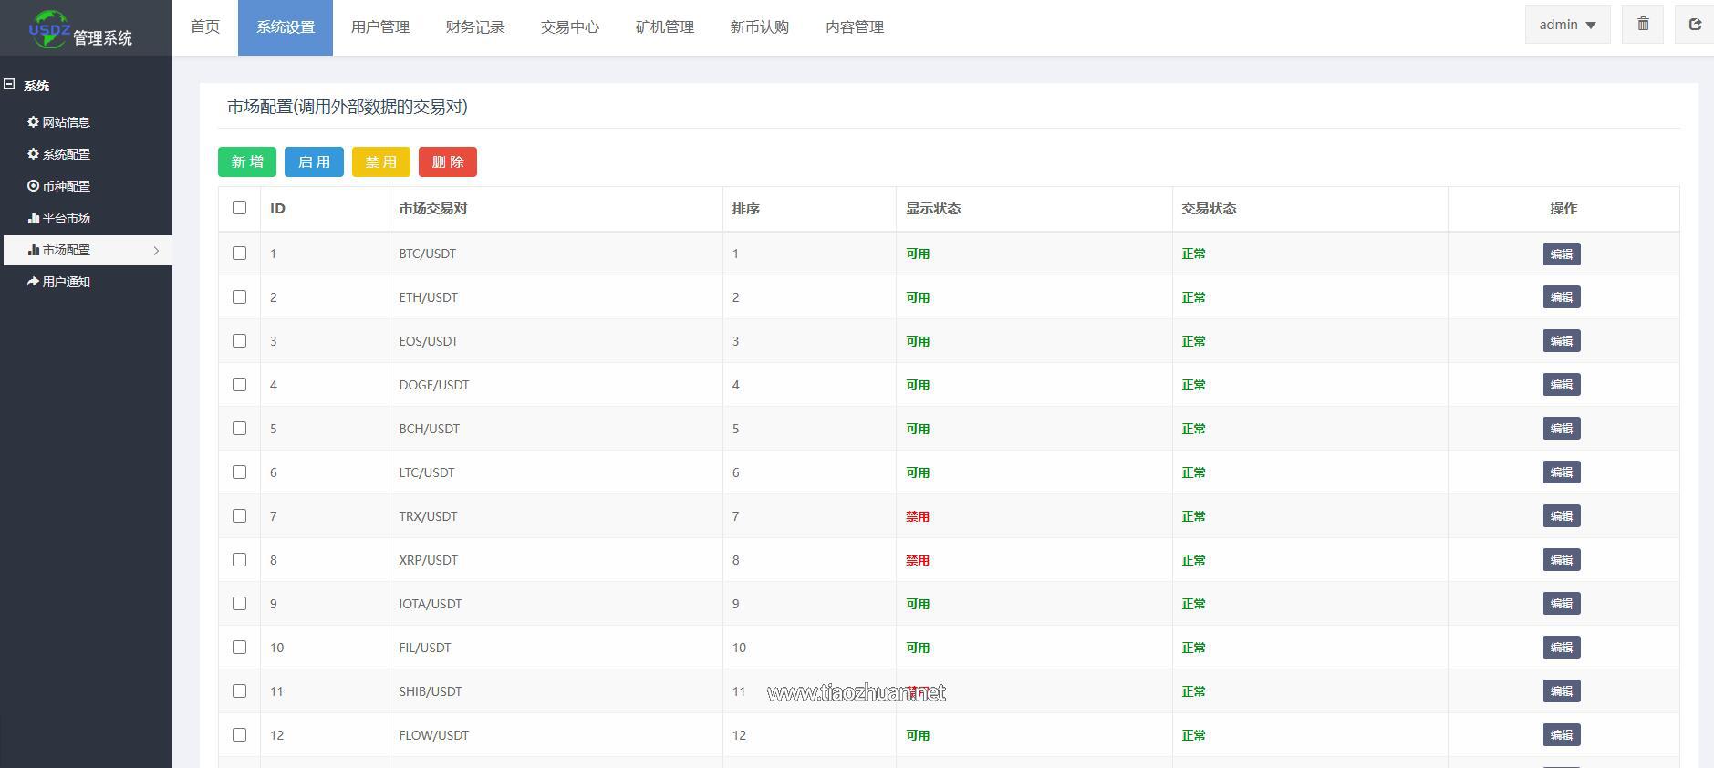The width and height of the screenshot is (1714, 768).
Task: Edit the SHIB/USDT row
Action: point(1561,691)
